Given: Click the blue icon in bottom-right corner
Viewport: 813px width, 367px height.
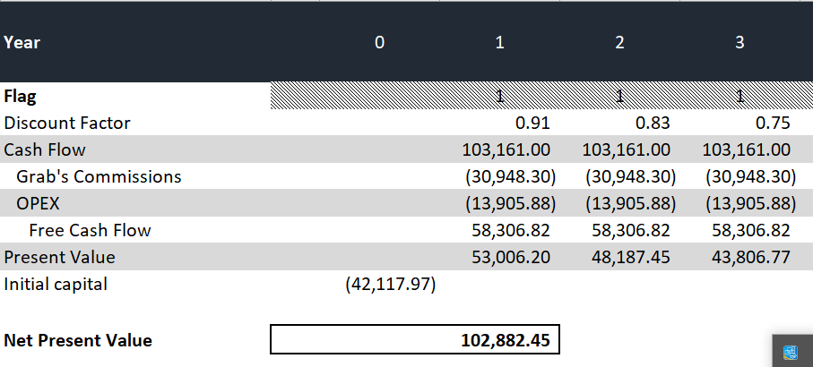Looking at the screenshot, I should 791,353.
